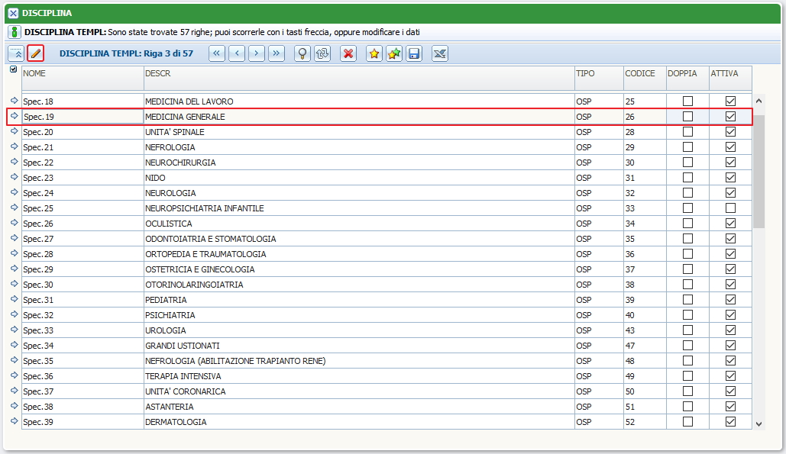Click the pencil edit mode icon
Viewport: 786px width, 454px height.
(x=35, y=53)
